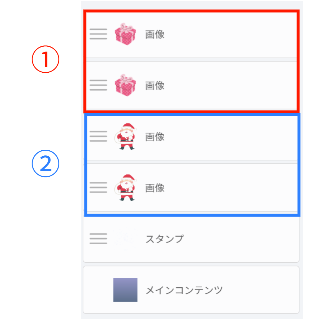Open the メインコンテンツ layer label

(x=184, y=290)
